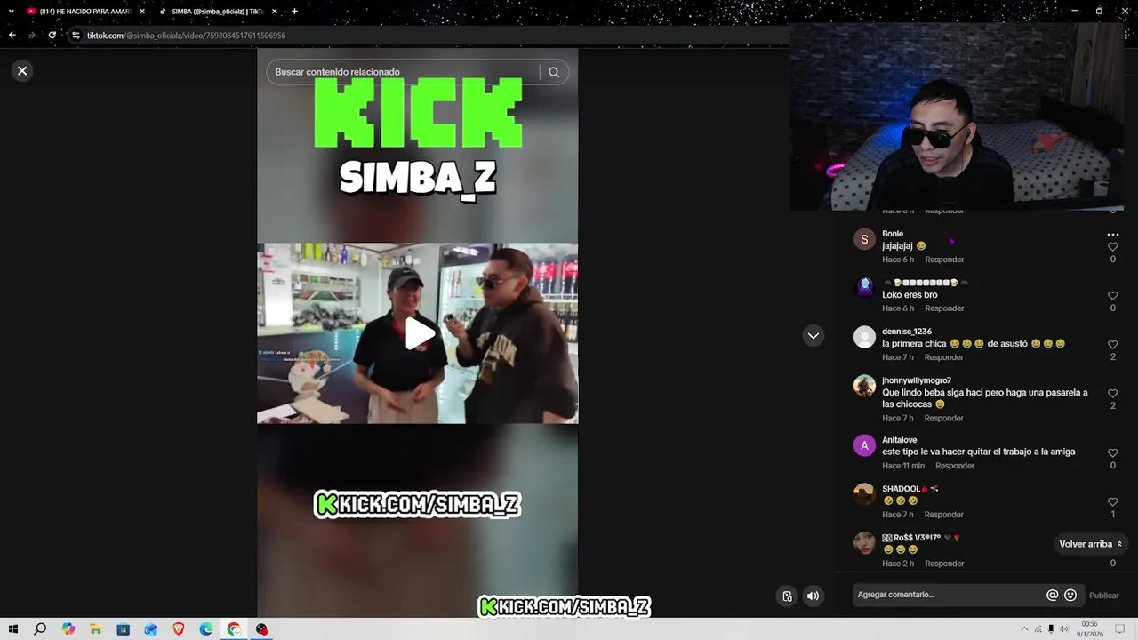Image resolution: width=1138 pixels, height=640 pixels.
Task: Open a new browser tab with plus
Action: click(x=294, y=12)
